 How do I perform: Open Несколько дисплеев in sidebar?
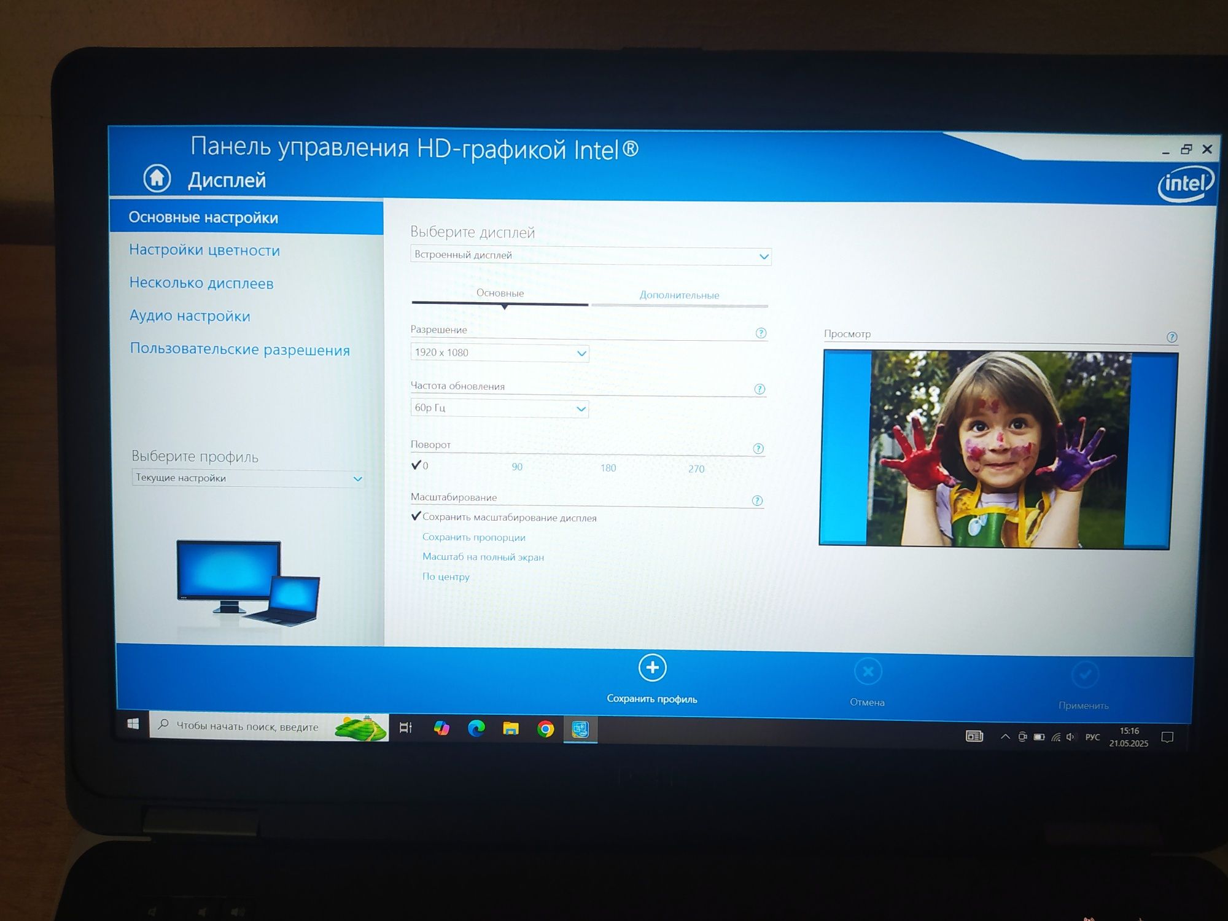pyautogui.click(x=201, y=283)
